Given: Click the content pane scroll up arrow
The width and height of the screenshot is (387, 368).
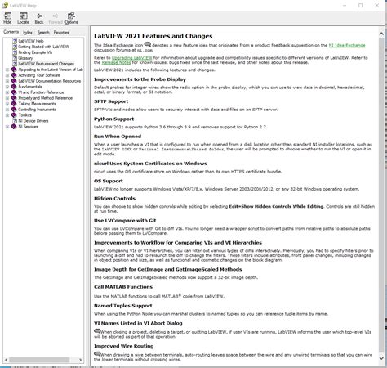Looking at the screenshot, I should coord(381,34).
